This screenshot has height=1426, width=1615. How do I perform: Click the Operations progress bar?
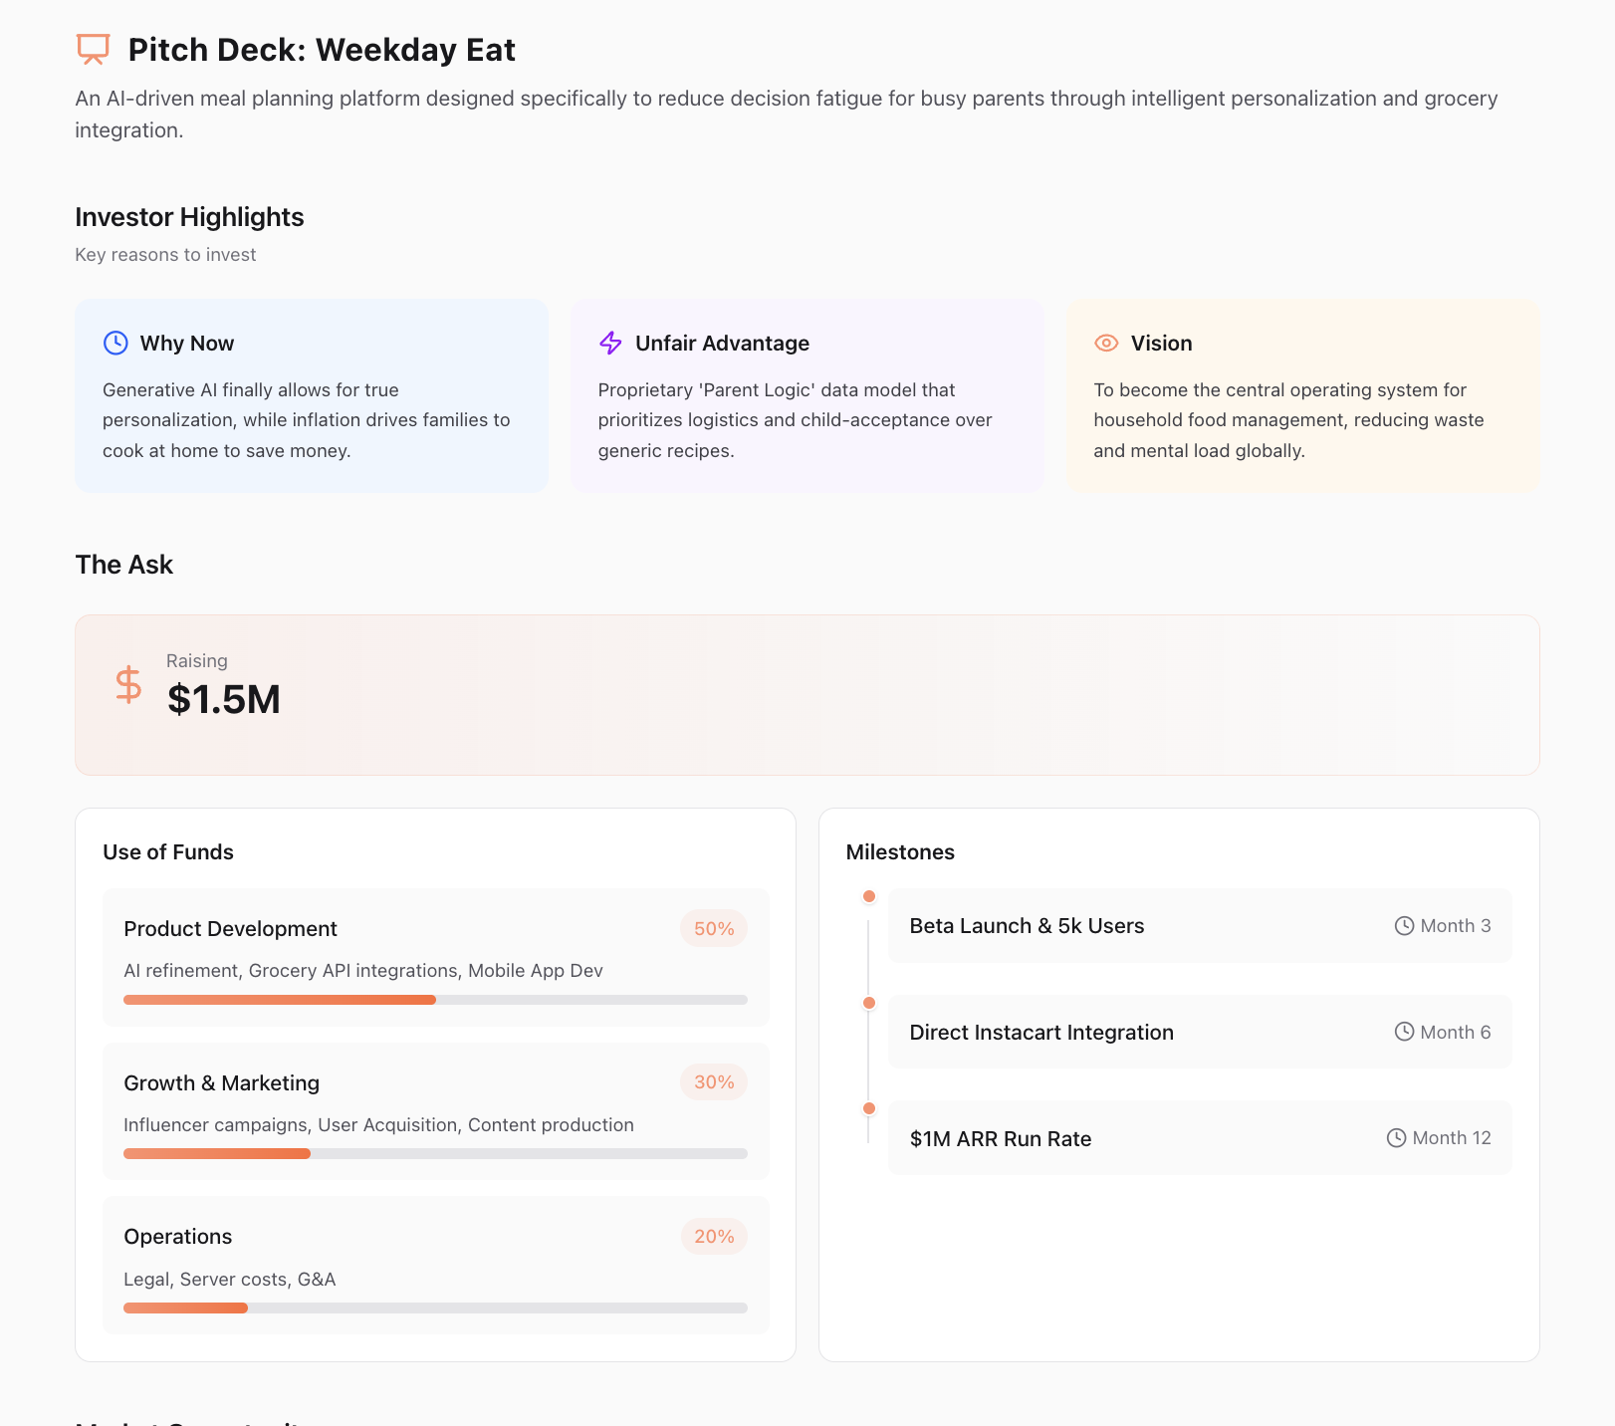click(435, 1308)
